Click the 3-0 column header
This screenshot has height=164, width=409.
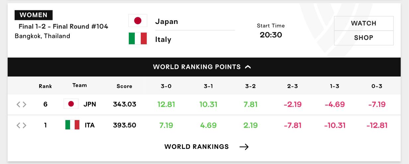tap(166, 86)
